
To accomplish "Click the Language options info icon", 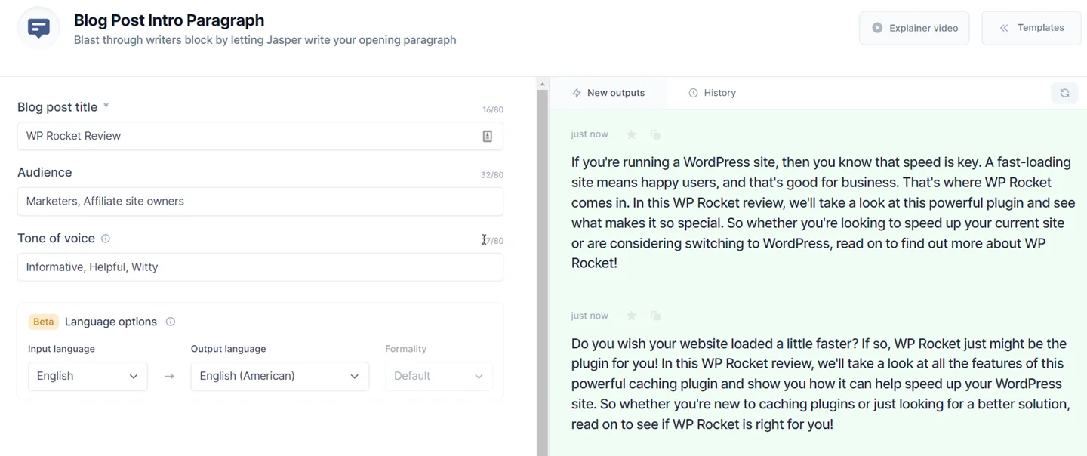I will (171, 322).
